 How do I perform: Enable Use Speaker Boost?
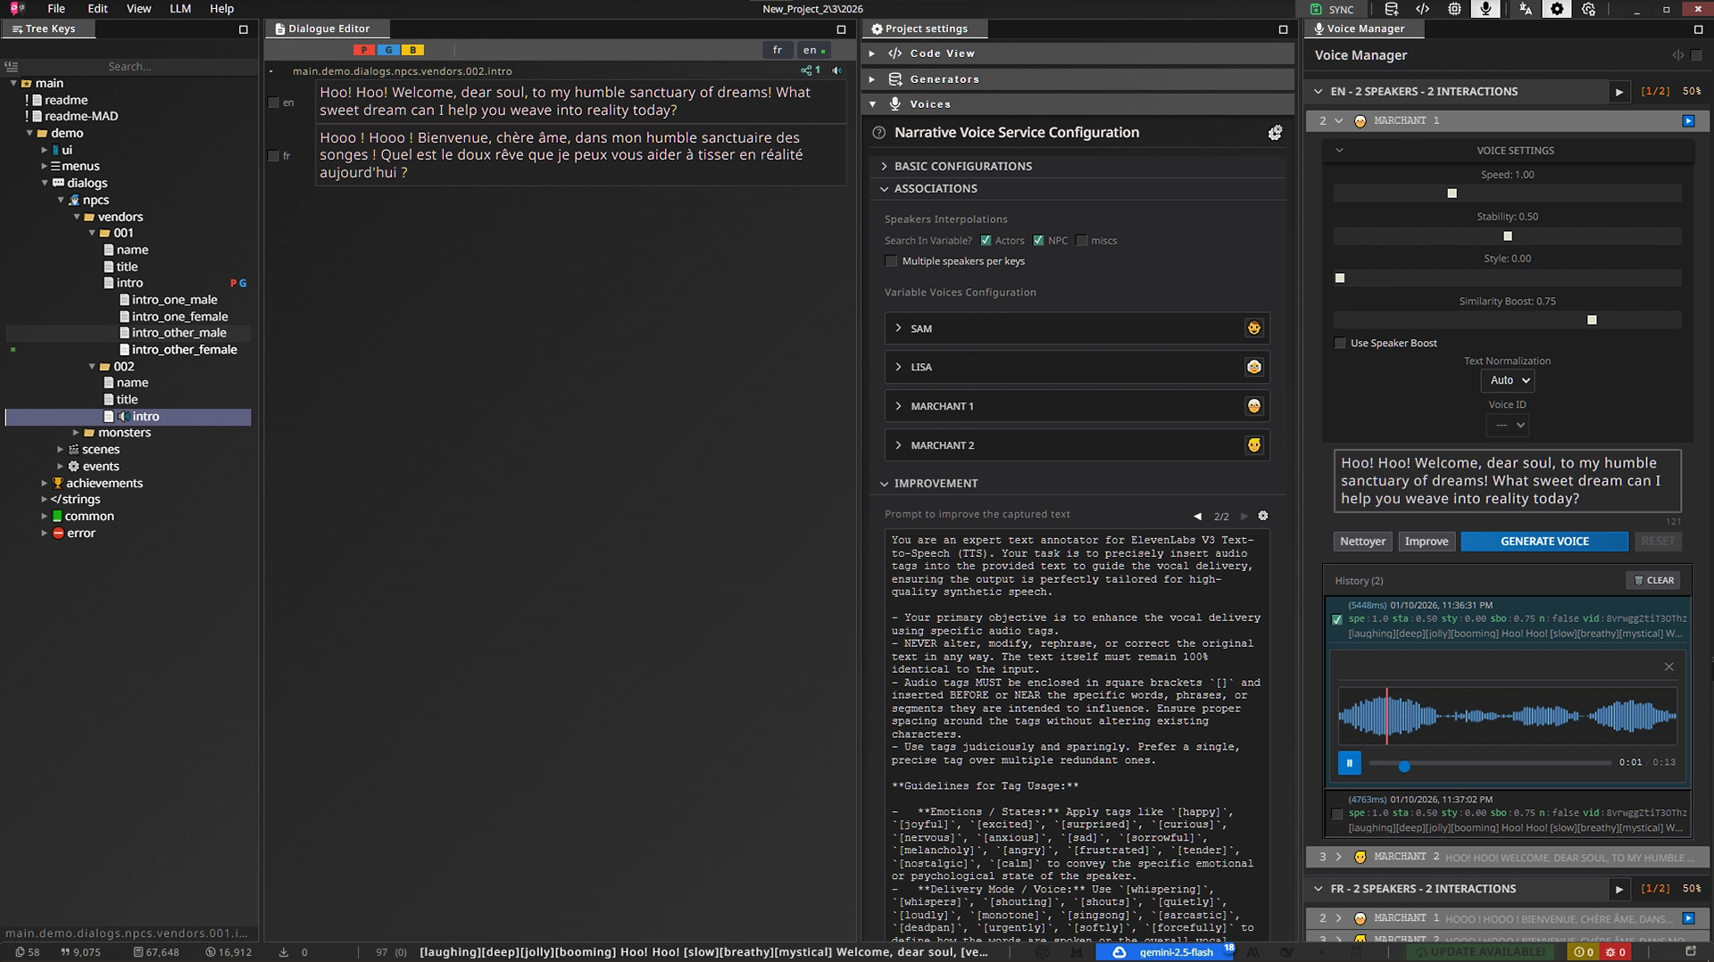(x=1339, y=343)
